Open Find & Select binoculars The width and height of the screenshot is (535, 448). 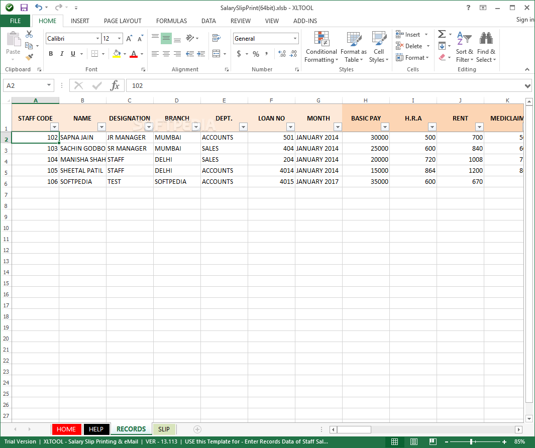coord(486,47)
